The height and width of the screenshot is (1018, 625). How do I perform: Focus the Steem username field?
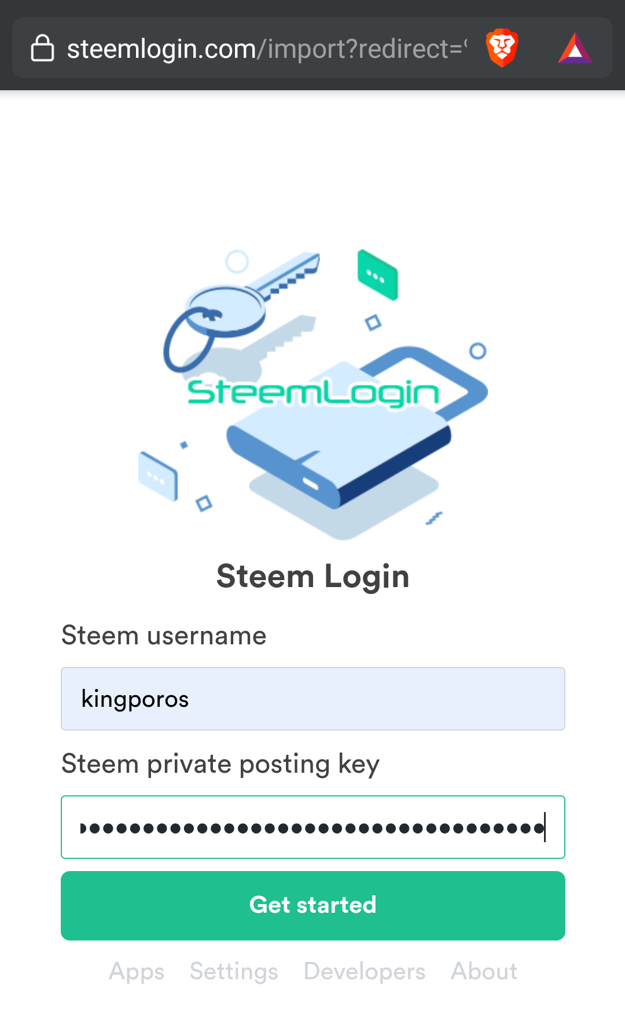[313, 699]
